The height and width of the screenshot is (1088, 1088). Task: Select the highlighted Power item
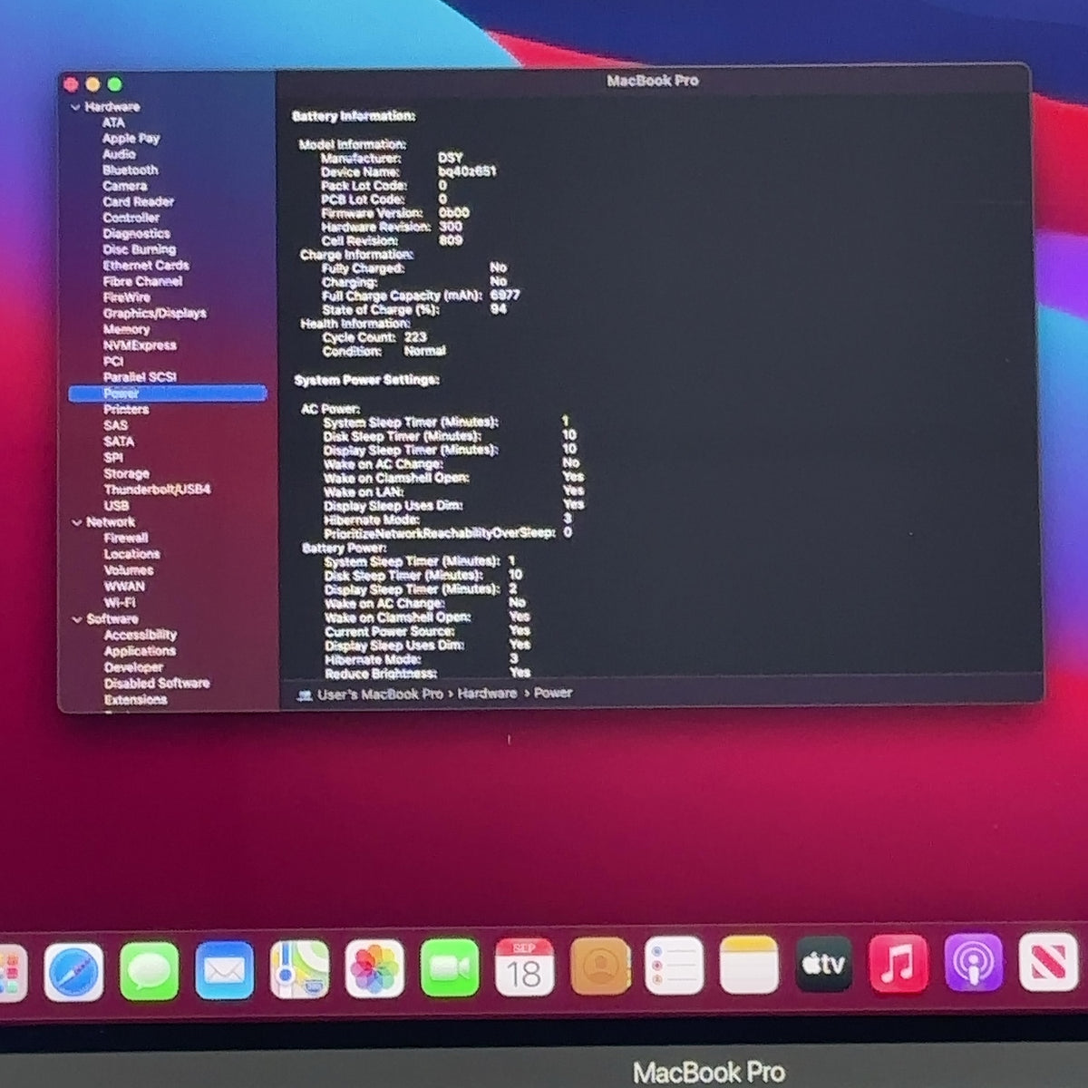pos(168,393)
